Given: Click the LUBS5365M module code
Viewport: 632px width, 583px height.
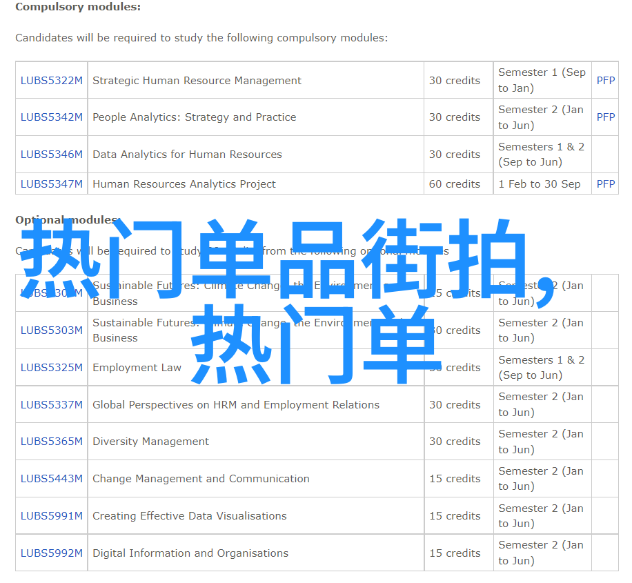Looking at the screenshot, I should tap(51, 442).
